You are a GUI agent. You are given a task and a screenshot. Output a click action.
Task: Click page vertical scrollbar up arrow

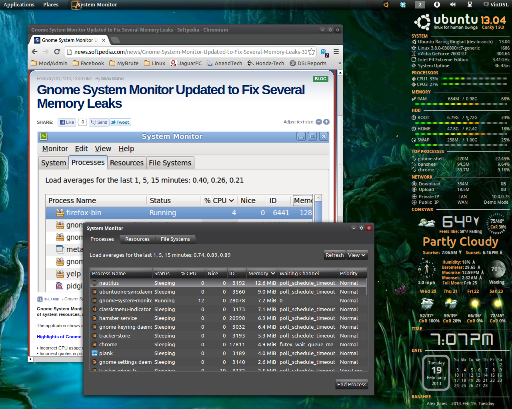pyautogui.click(x=340, y=73)
